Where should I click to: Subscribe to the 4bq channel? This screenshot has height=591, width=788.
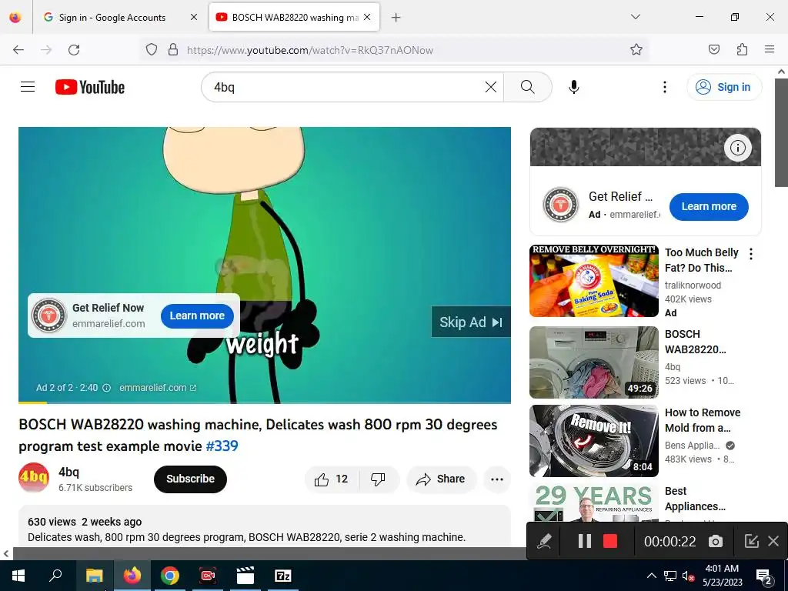point(191,479)
